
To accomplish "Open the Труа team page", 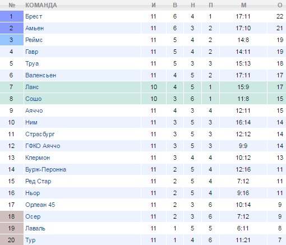I will point(32,63).
